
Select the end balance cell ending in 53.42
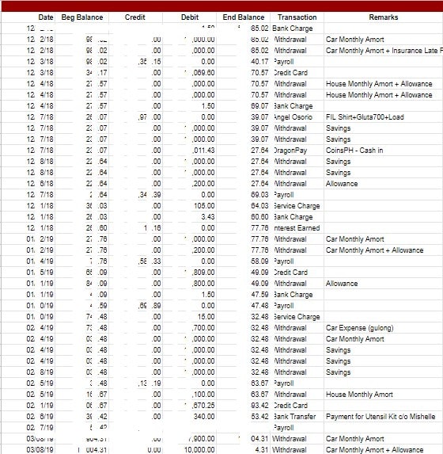coord(243,417)
